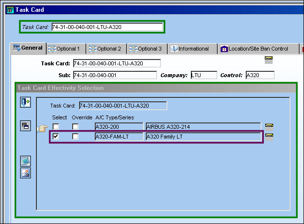Tick Override checkbox for A320-200
Image resolution: width=304 pixels, height=224 pixels.
pyautogui.click(x=75, y=127)
